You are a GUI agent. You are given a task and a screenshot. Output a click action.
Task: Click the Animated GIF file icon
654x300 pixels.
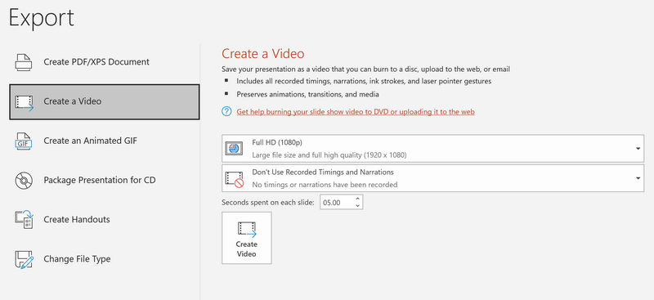[x=24, y=141]
